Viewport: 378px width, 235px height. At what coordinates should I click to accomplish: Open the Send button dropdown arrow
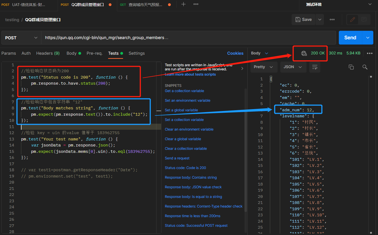point(368,38)
